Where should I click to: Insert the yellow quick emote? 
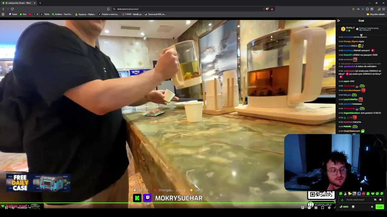click(350, 193)
